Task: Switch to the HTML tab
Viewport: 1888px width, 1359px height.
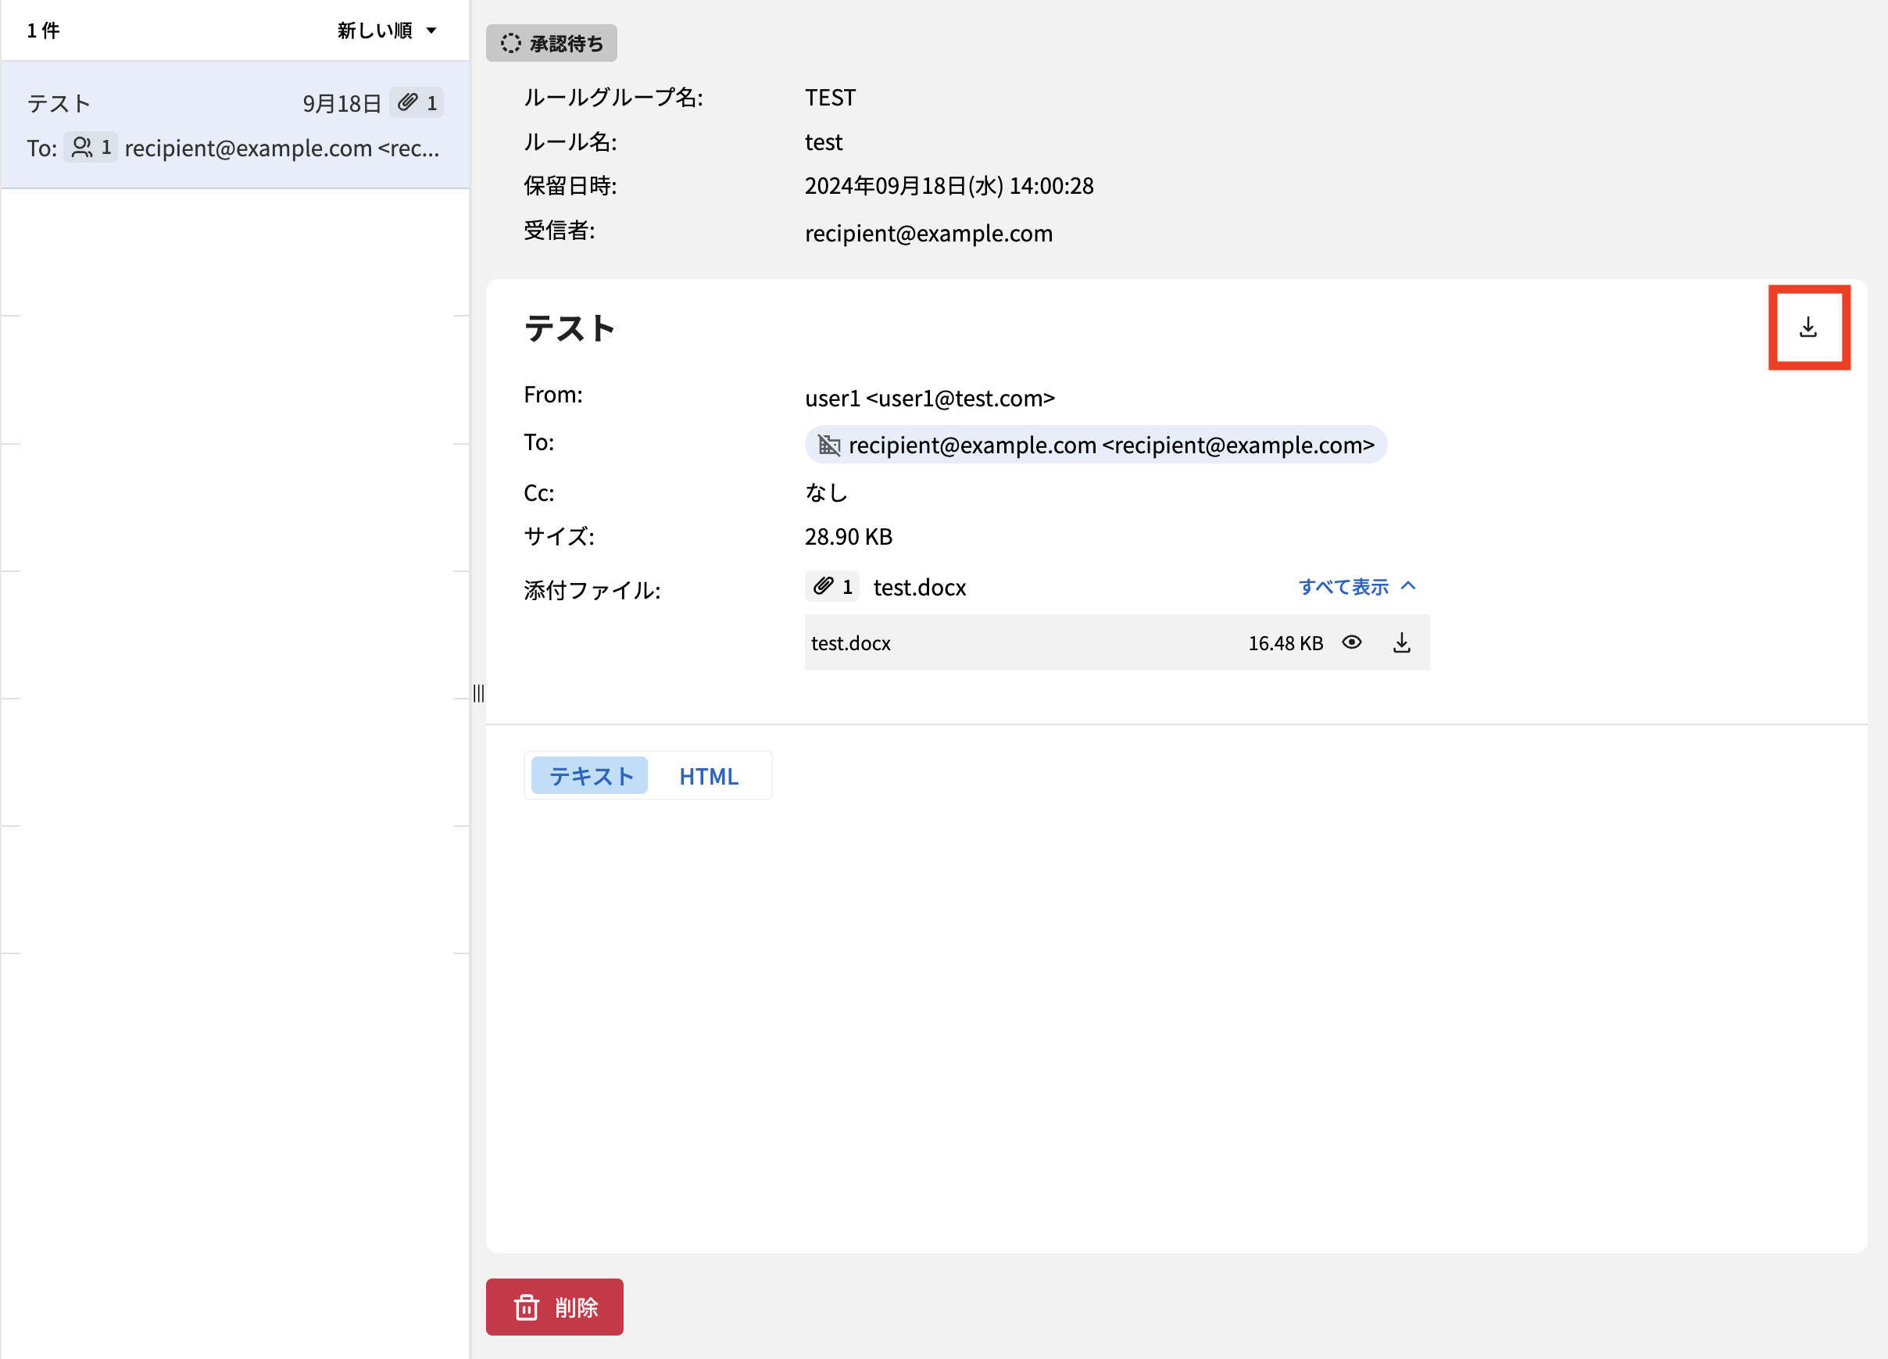Action: coord(709,775)
